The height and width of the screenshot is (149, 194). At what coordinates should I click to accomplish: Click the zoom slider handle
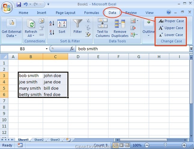(165, 145)
